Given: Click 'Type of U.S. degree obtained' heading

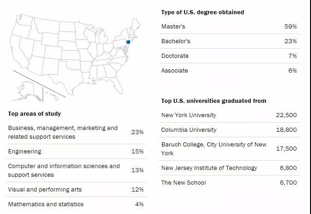Looking at the screenshot, I should point(202,12).
